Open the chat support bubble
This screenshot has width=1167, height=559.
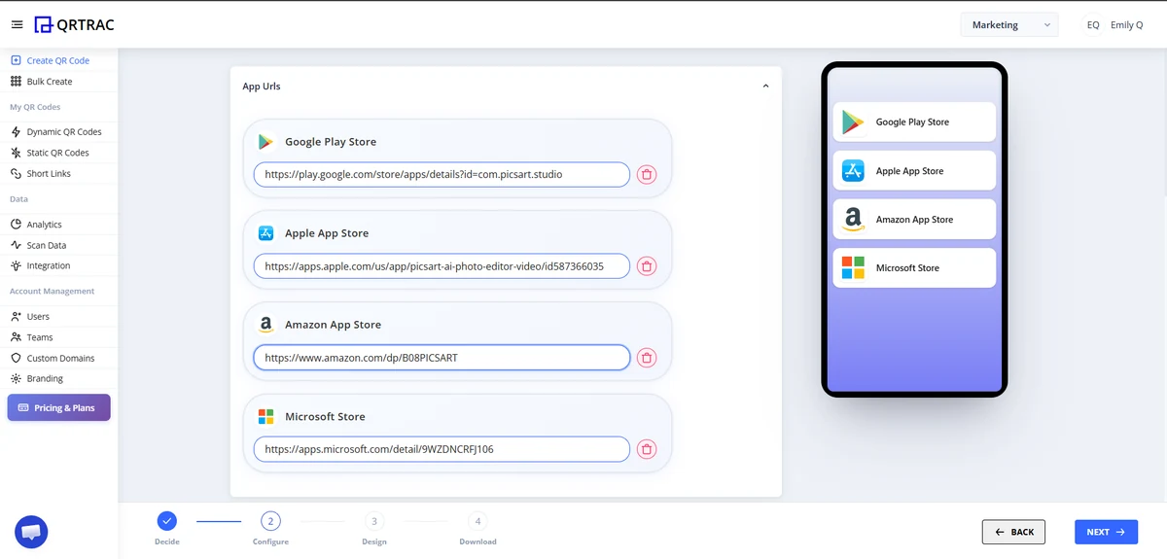click(31, 532)
